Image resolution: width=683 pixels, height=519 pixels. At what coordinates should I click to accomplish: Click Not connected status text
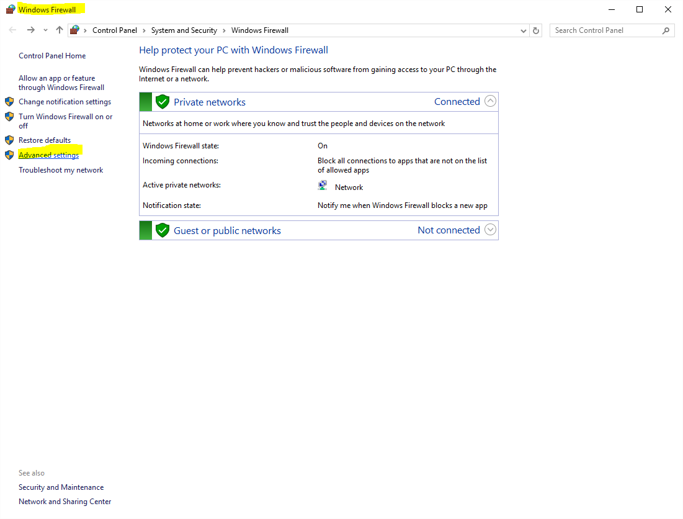pos(449,230)
